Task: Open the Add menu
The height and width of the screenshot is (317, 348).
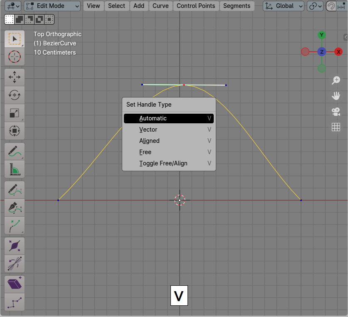Action: coord(139,6)
